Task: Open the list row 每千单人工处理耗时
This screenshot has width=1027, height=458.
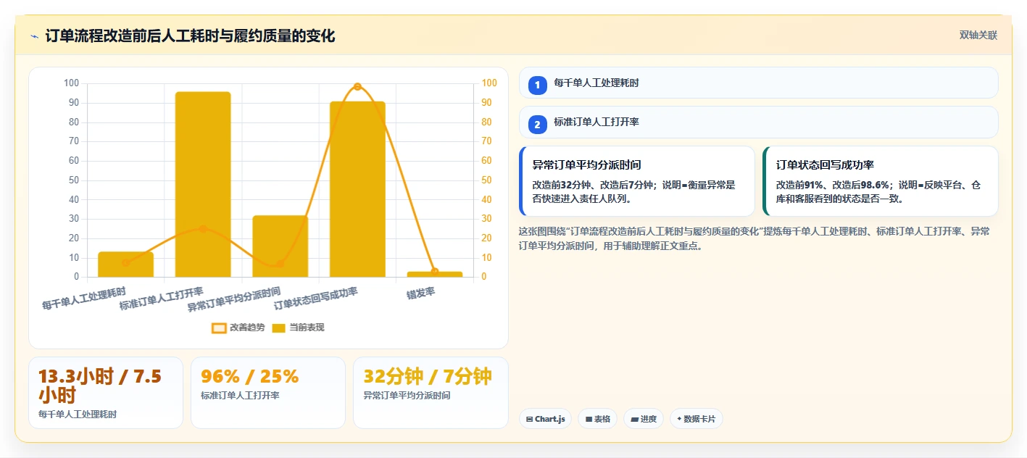Action: click(x=758, y=83)
